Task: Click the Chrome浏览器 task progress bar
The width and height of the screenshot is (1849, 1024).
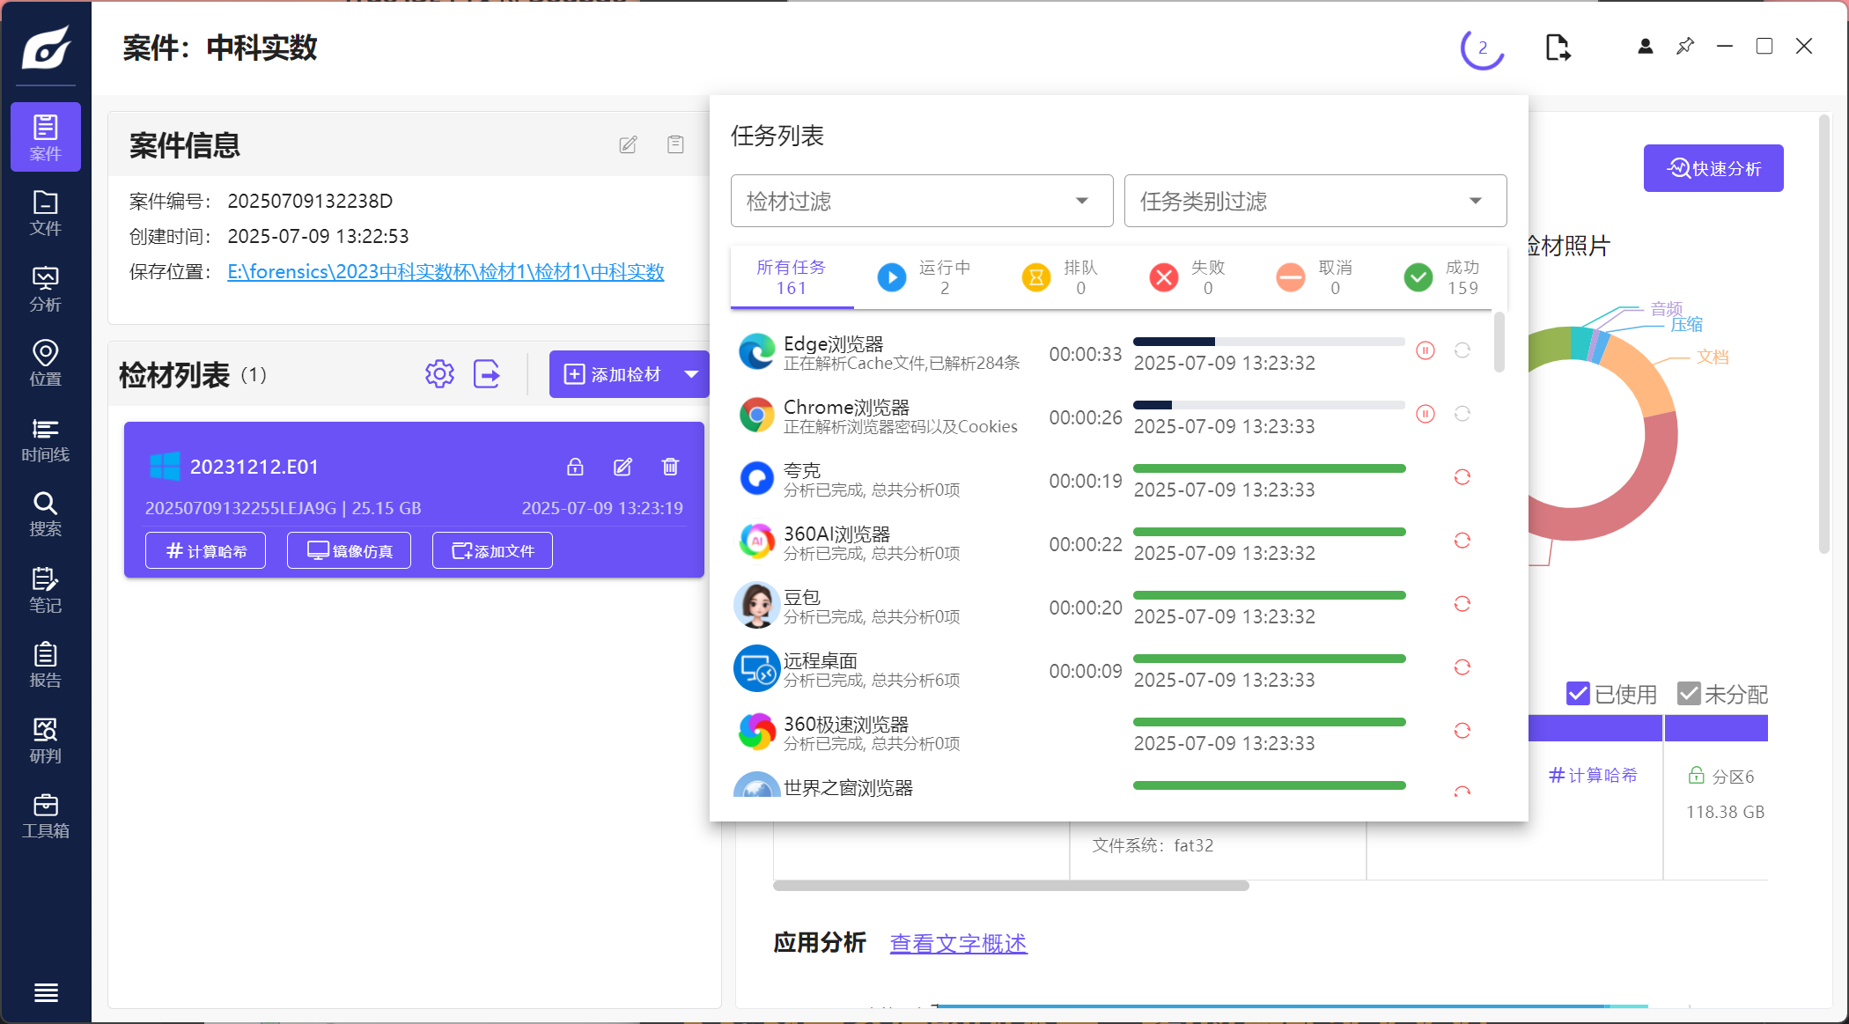Action: (1268, 405)
